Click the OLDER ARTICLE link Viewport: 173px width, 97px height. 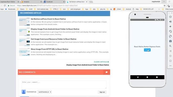[x=101, y=62]
